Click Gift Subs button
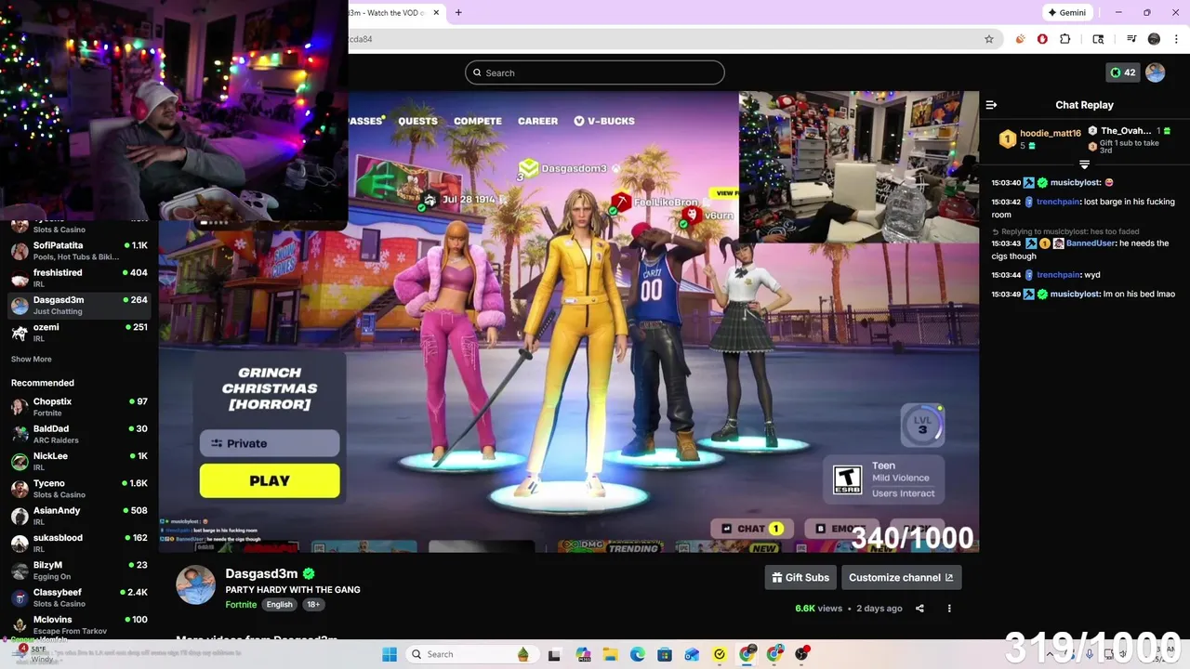This screenshot has height=669, width=1190. point(800,577)
